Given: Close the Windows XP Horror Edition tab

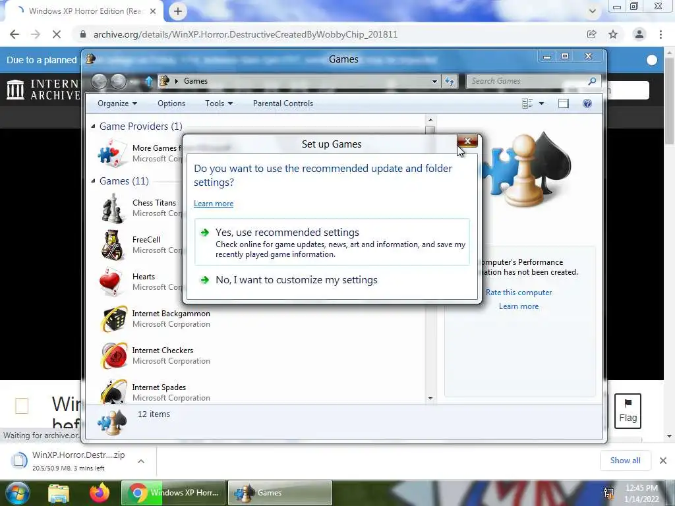Looking at the screenshot, I should (153, 11).
